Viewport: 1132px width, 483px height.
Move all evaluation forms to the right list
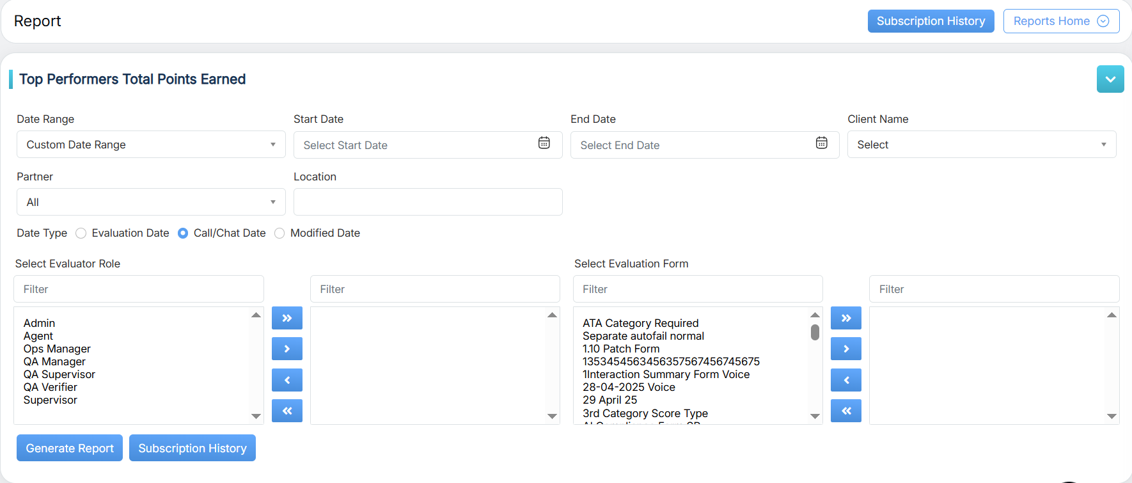pyautogui.click(x=845, y=318)
